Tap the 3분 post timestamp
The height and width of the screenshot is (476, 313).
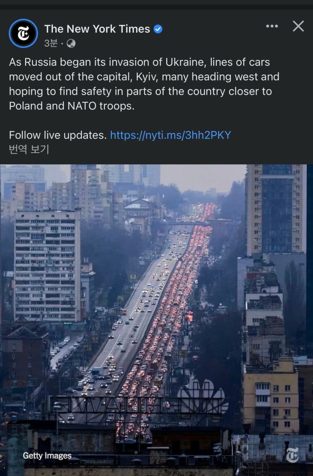click(51, 43)
